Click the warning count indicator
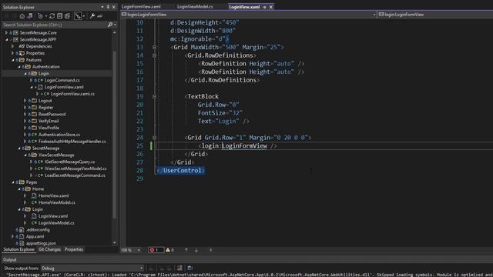 click(170, 250)
